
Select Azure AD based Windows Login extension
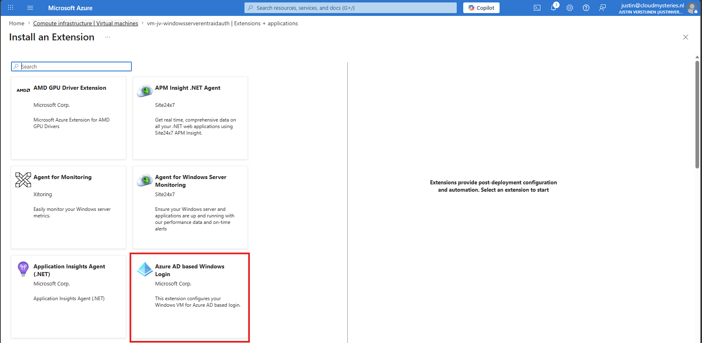coord(190,297)
